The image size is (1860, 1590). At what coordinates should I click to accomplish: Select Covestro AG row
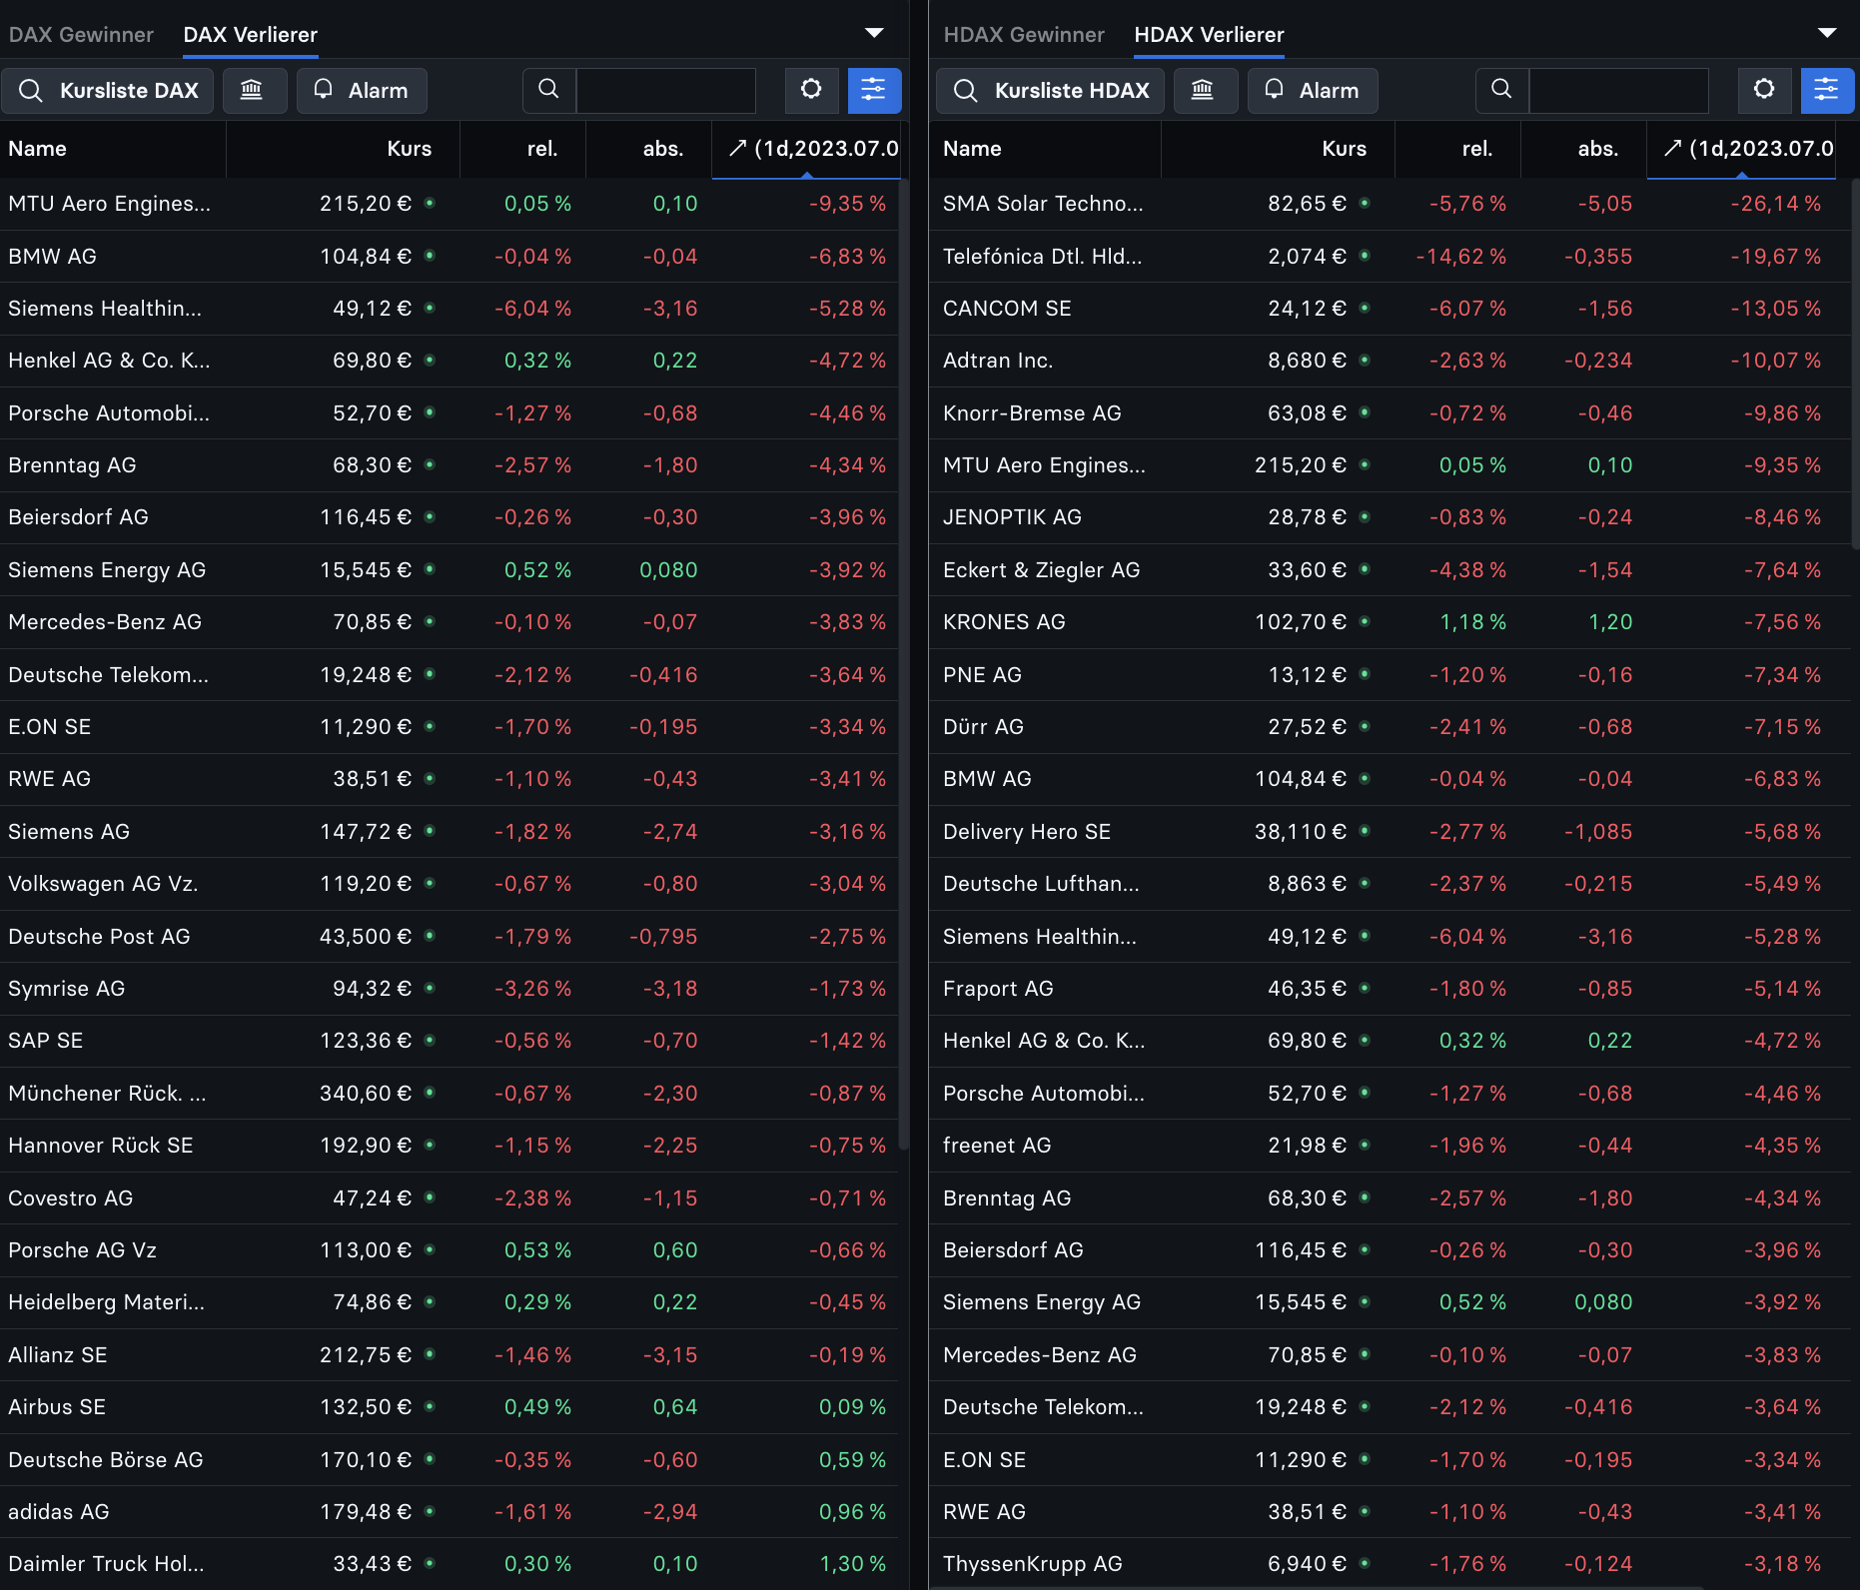click(x=449, y=1197)
